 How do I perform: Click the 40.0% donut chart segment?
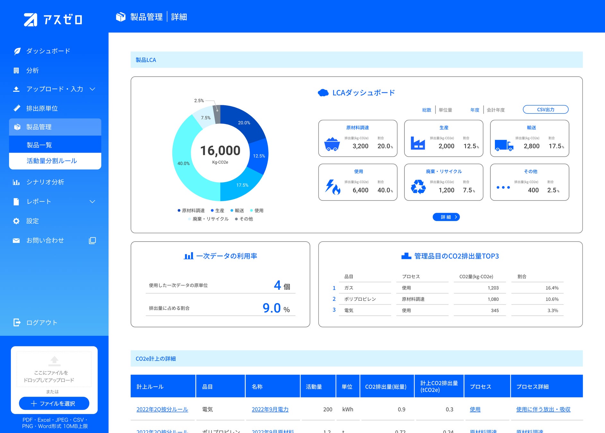point(184,164)
